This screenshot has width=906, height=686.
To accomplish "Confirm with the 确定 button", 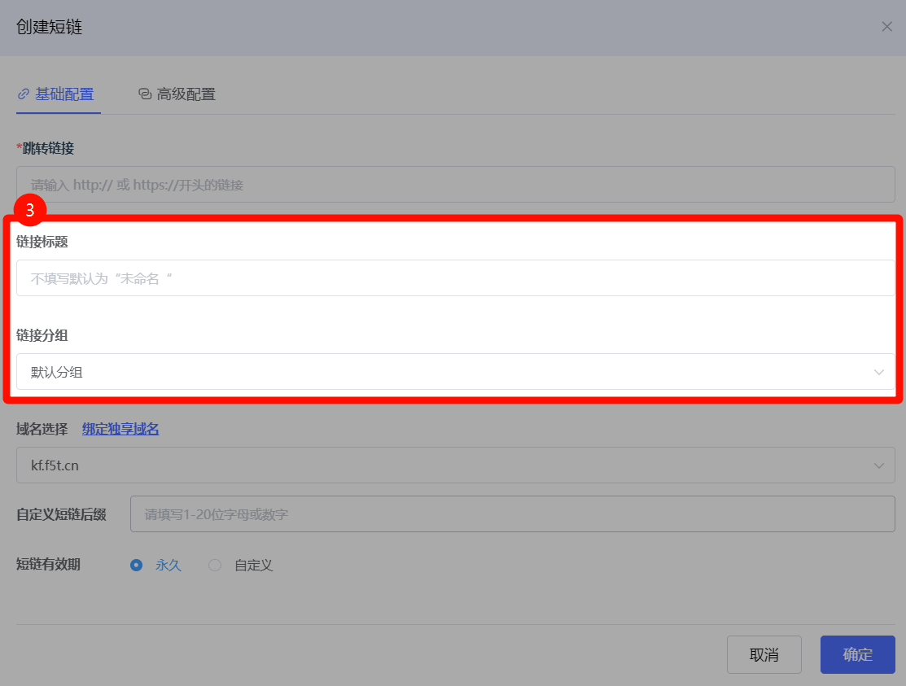I will (x=857, y=654).
